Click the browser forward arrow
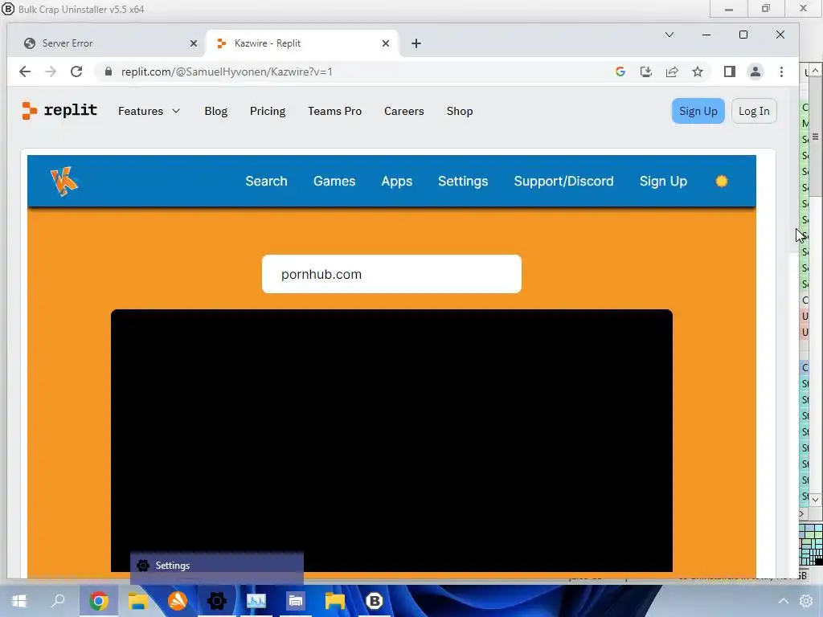Image resolution: width=823 pixels, height=617 pixels. tap(51, 72)
